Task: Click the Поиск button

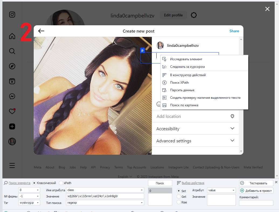Action: pos(160,183)
